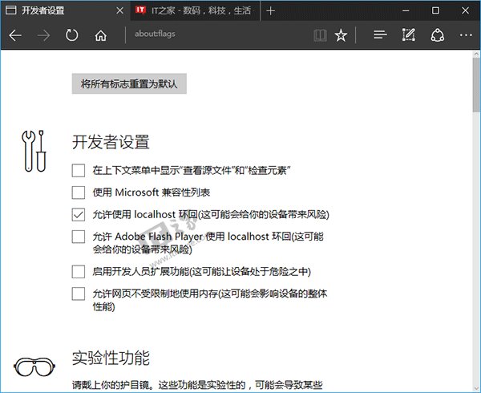This screenshot has width=481, height=393.
Task: Click the Forward navigation arrow
Action: (x=43, y=35)
